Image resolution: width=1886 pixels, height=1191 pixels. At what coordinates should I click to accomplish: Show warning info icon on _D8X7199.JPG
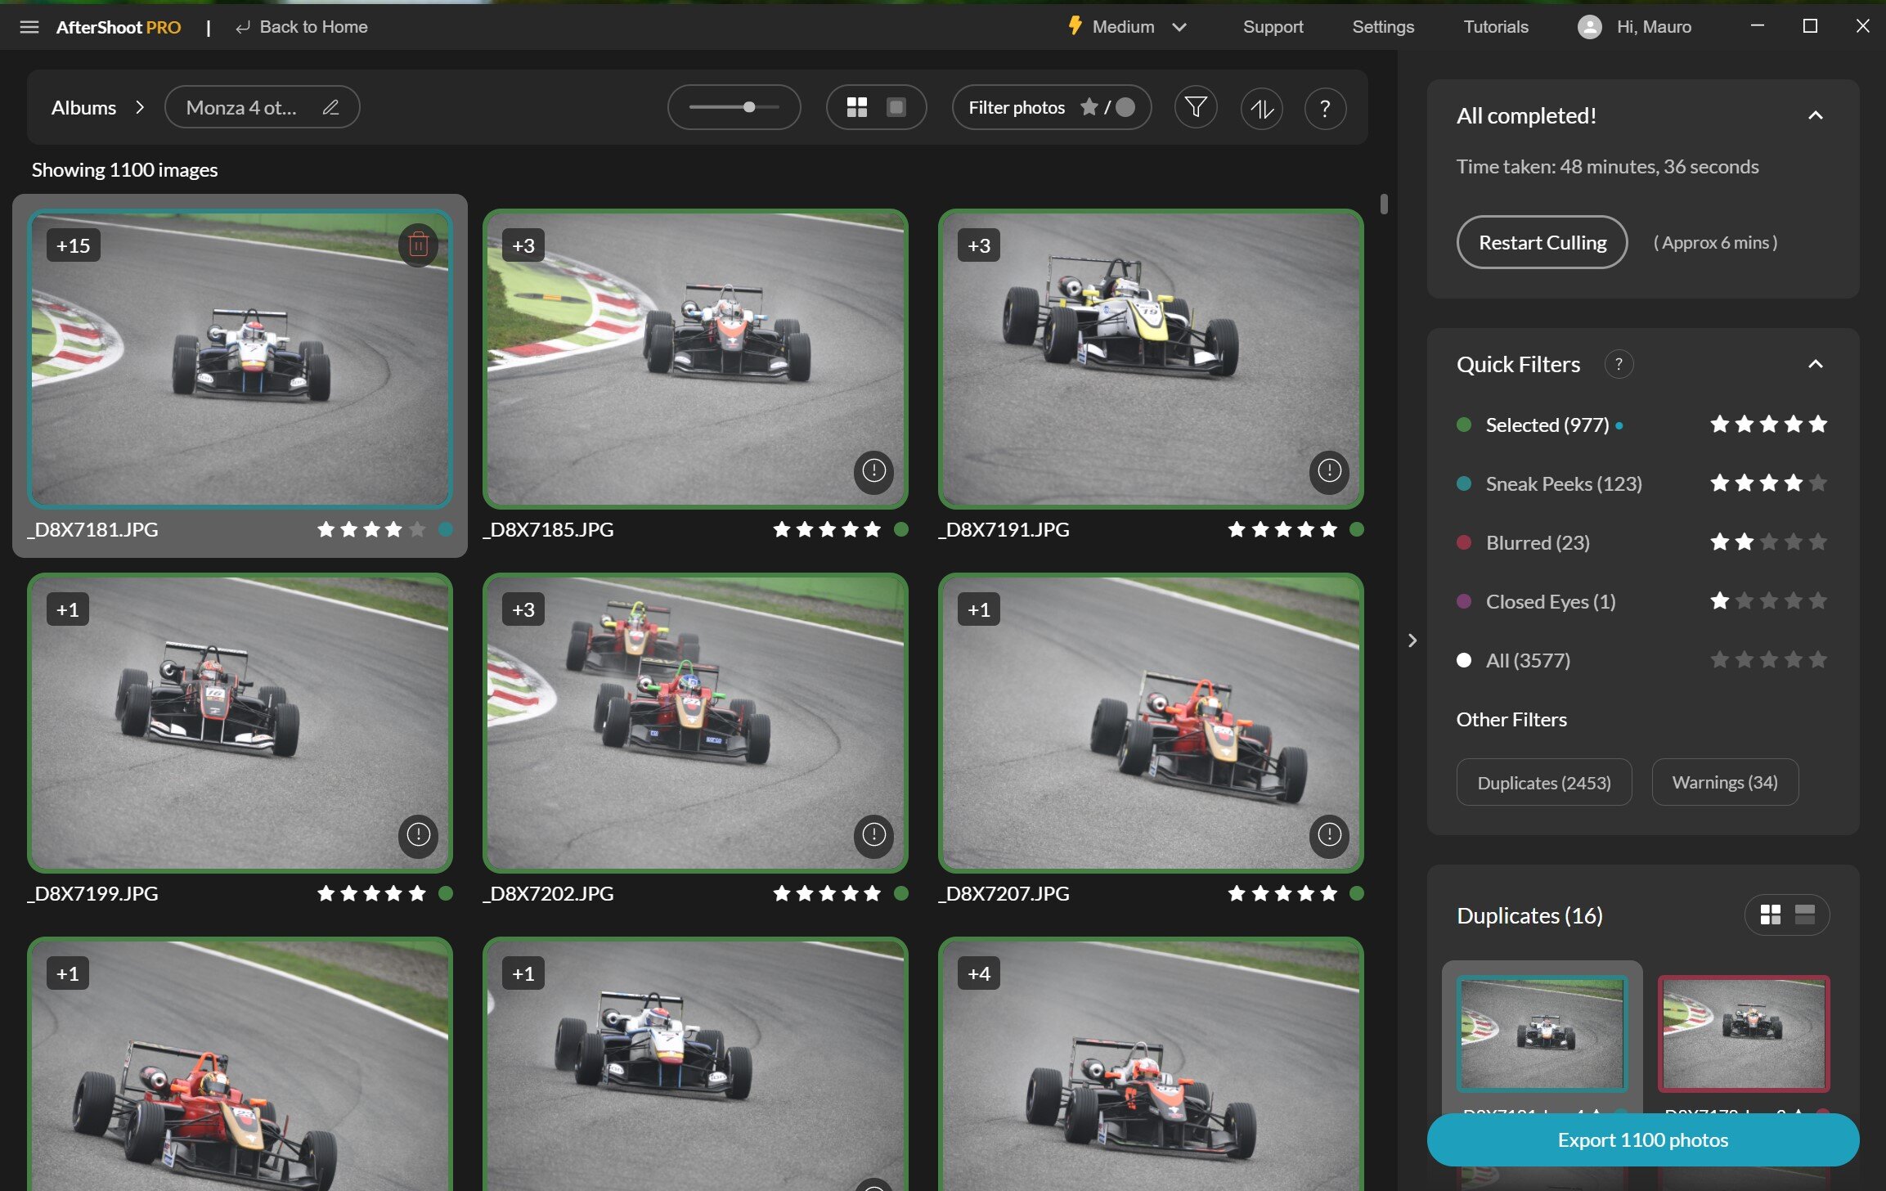pos(418,834)
